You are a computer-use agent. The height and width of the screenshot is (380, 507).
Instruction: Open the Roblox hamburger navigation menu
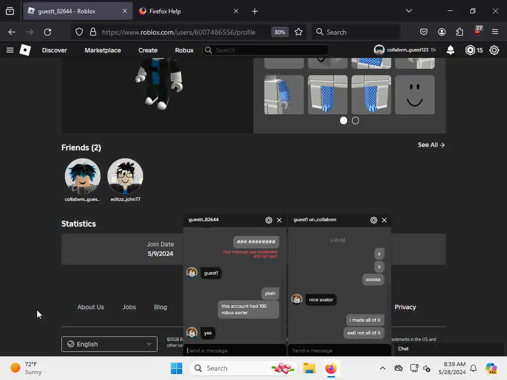[10, 50]
